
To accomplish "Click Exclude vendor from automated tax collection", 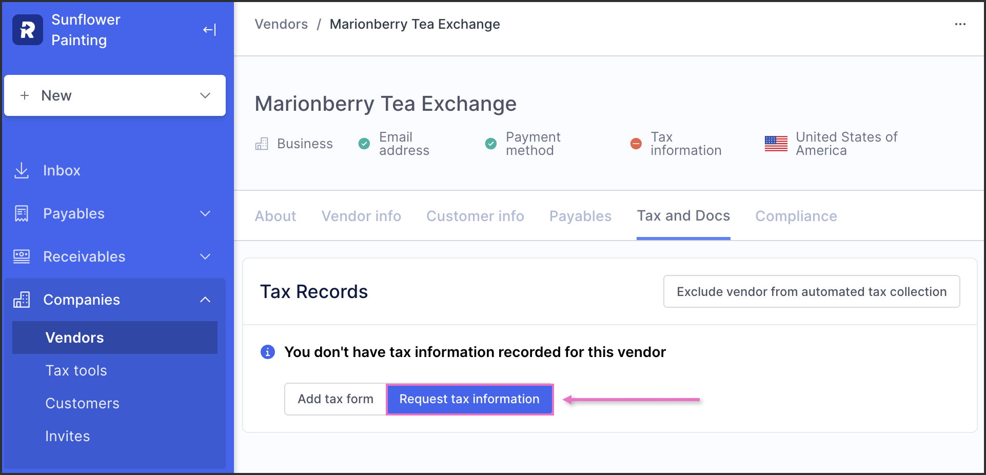I will click(812, 291).
